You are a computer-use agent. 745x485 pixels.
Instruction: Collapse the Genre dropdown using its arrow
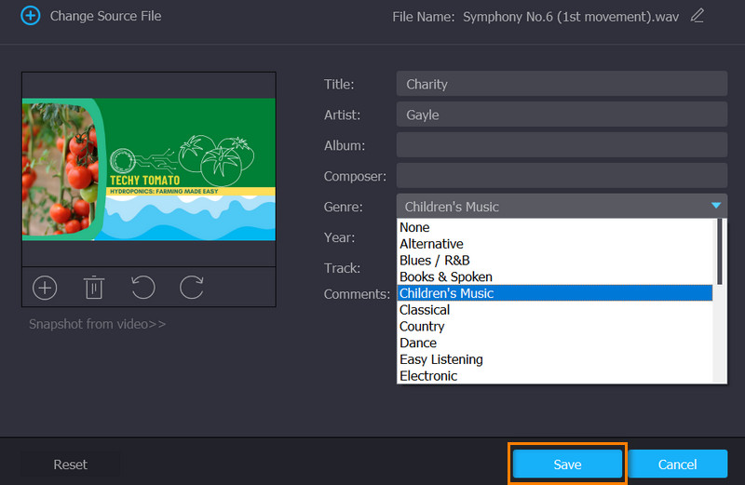click(x=715, y=206)
